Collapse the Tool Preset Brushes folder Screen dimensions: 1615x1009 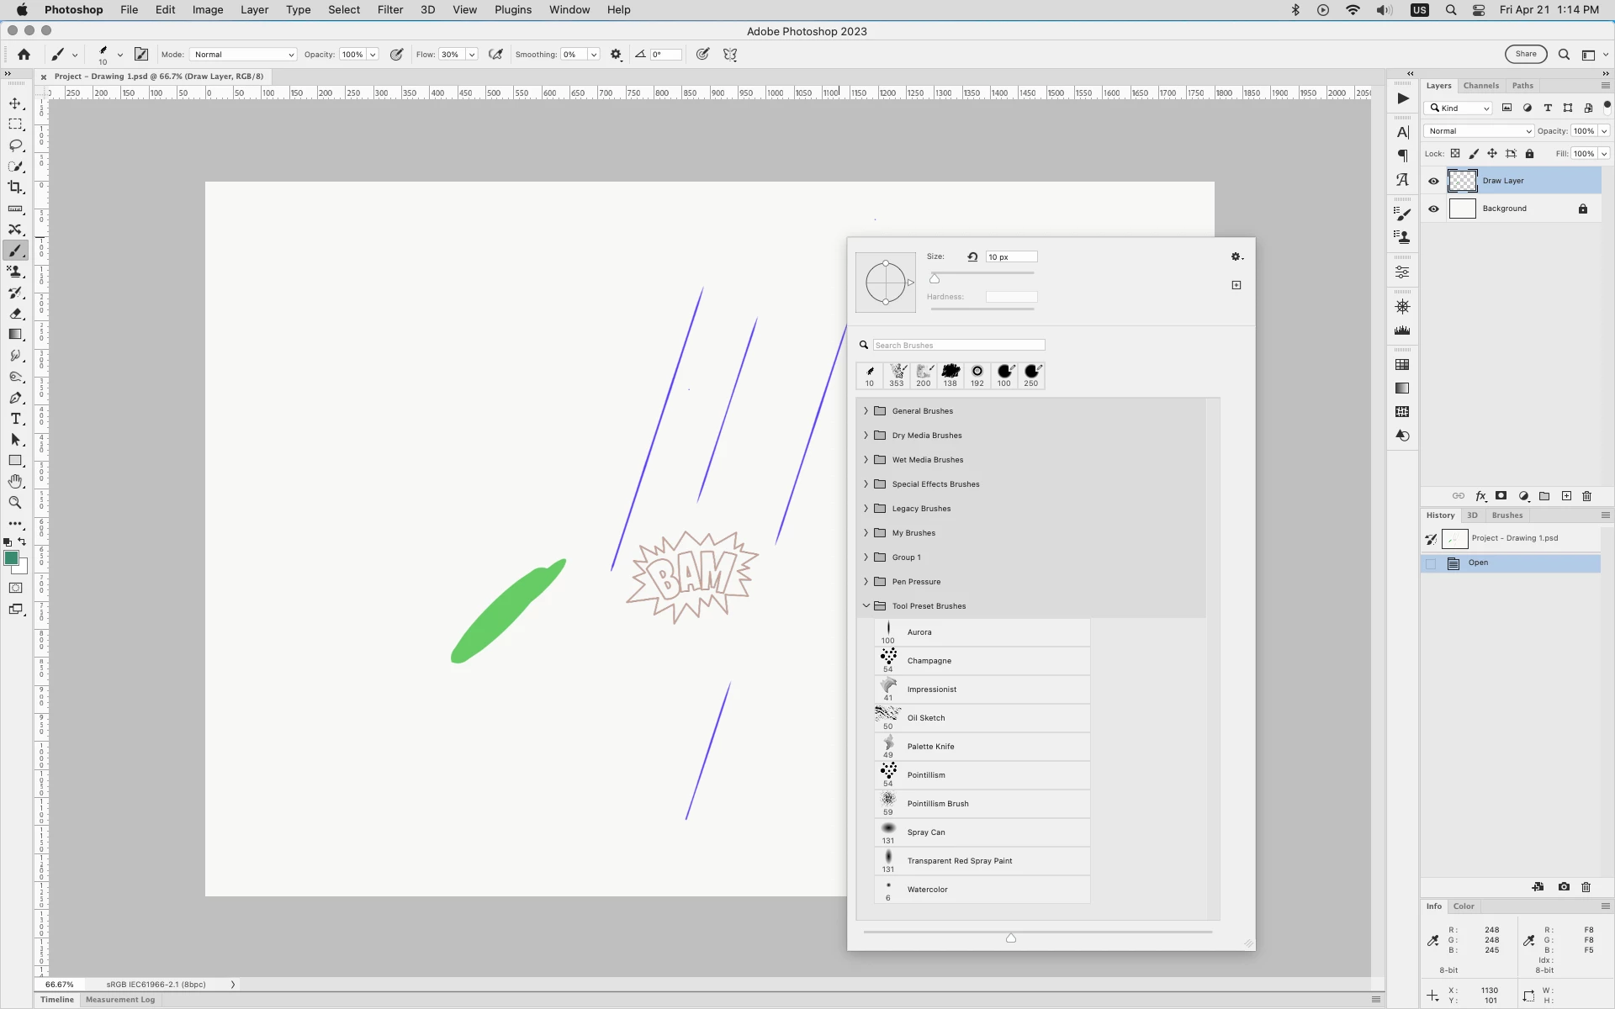coord(866,606)
